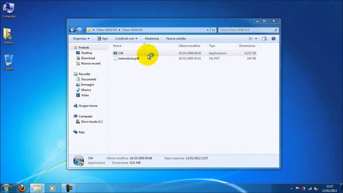Open the Musica library

(86, 90)
